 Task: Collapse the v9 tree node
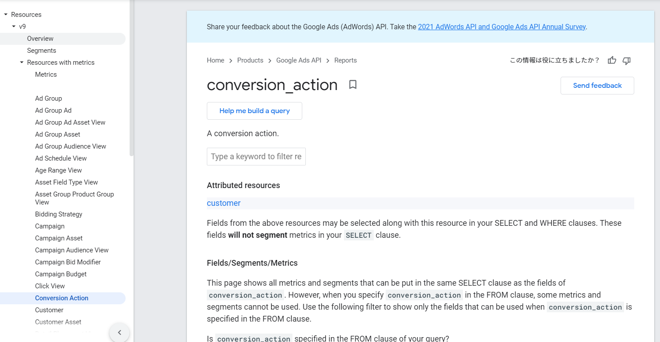point(14,27)
